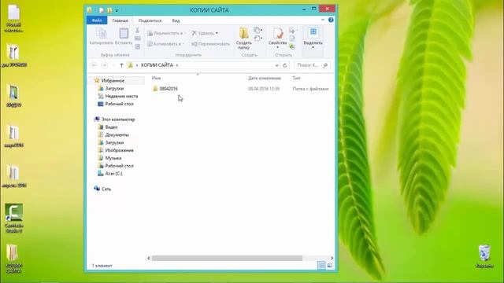Open the help question mark icon

[x=331, y=20]
